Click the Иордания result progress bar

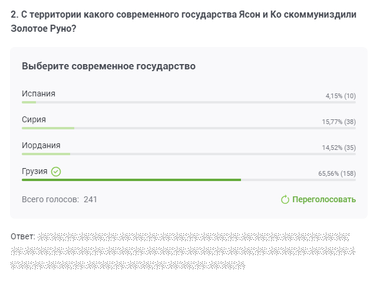tap(189, 154)
